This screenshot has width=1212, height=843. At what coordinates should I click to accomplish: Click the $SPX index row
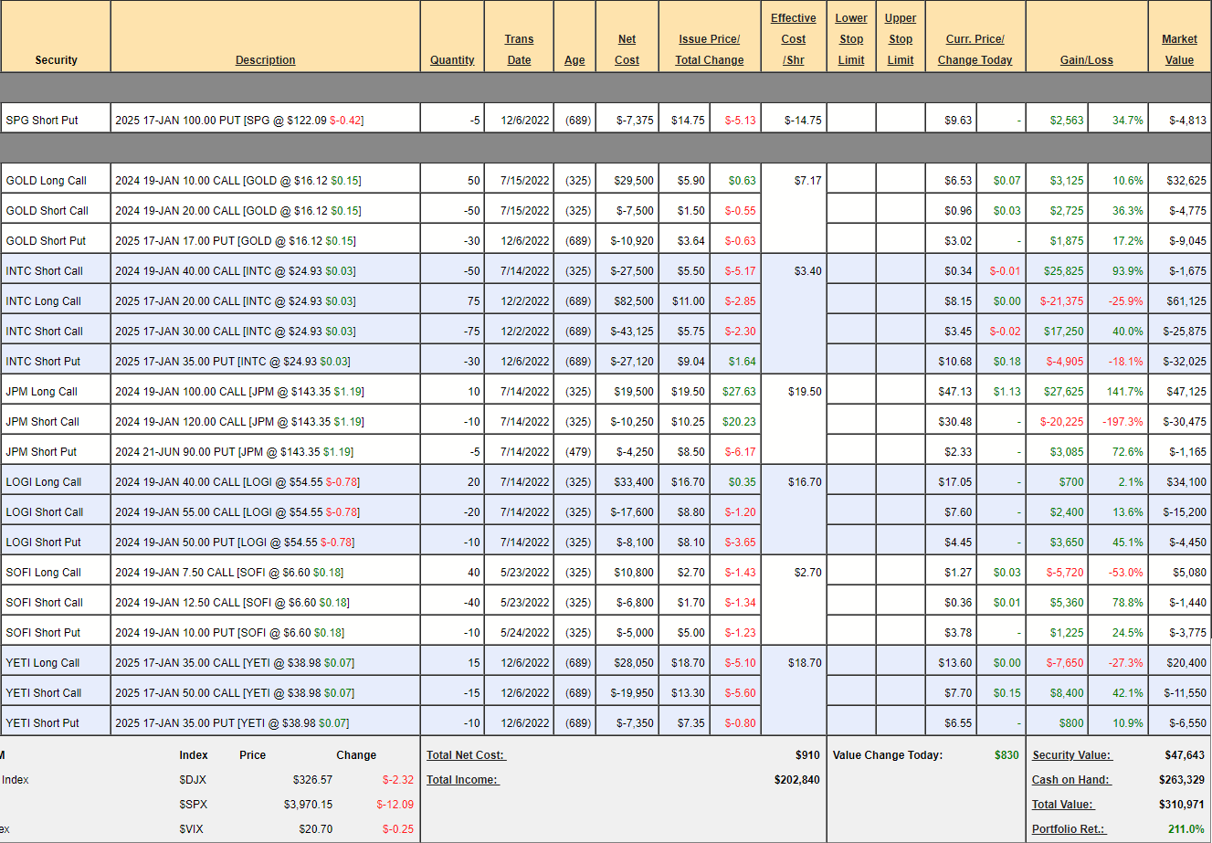click(194, 805)
